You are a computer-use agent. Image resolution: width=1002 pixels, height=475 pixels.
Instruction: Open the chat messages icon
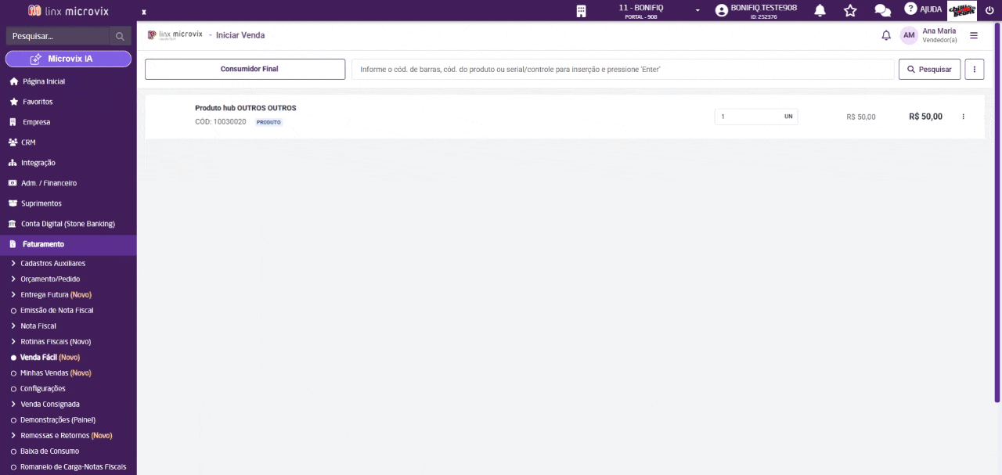coord(882,11)
